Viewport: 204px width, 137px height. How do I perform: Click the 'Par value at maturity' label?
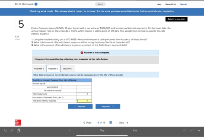click(52, 90)
